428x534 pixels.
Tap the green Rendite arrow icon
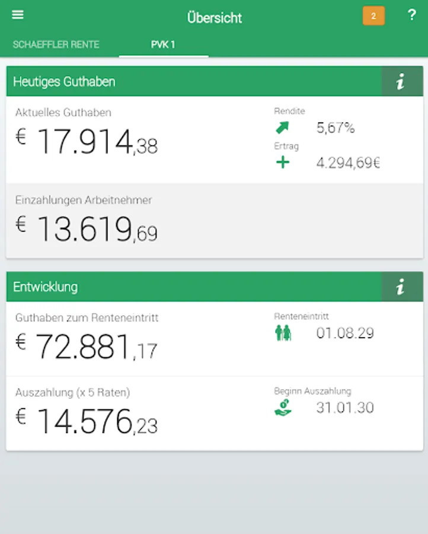[283, 128]
